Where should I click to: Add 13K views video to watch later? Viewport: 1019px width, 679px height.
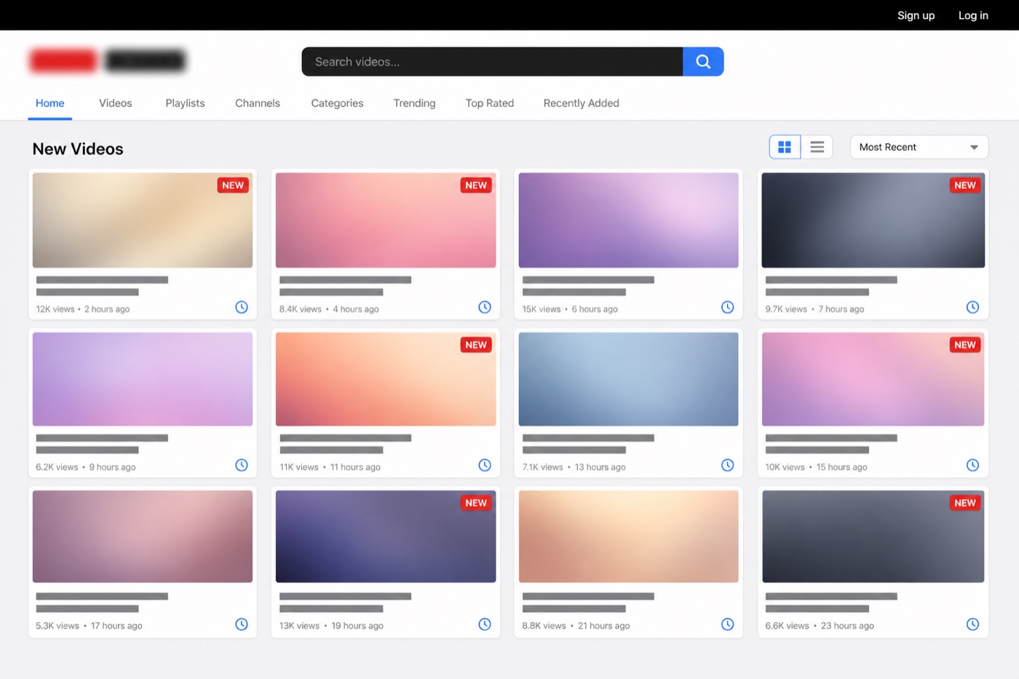pyautogui.click(x=485, y=624)
